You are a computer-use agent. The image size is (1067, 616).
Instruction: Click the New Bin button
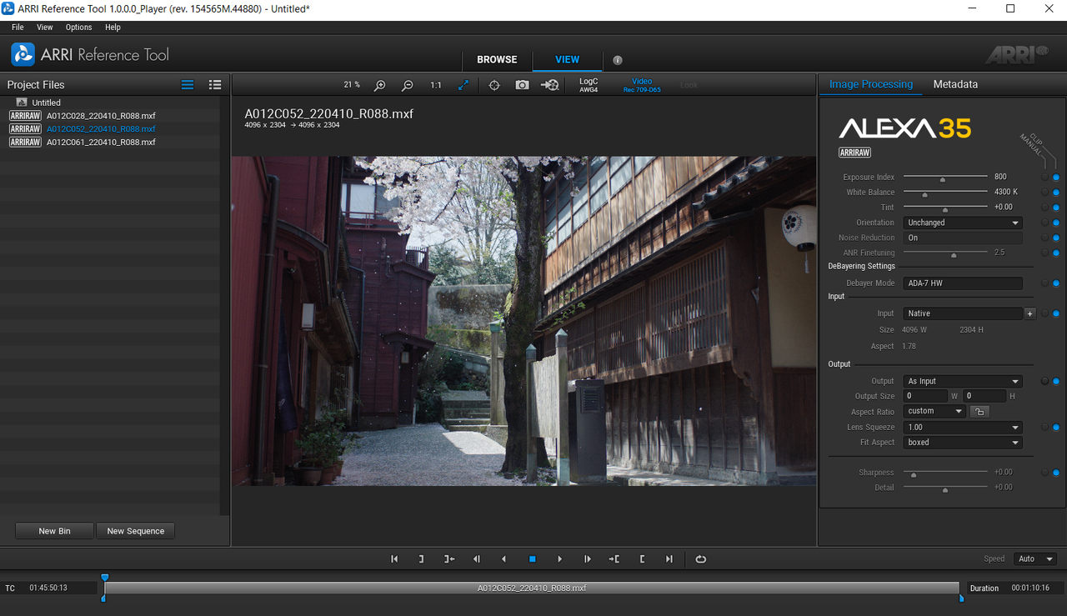(54, 531)
